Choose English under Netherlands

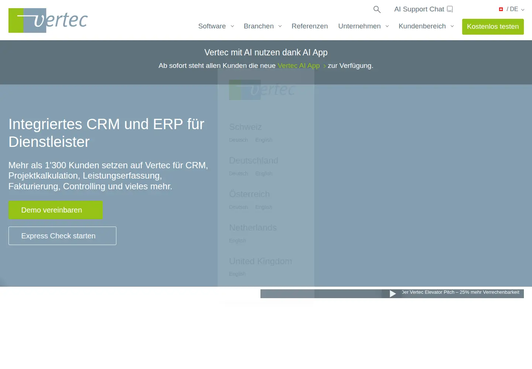pyautogui.click(x=238, y=241)
